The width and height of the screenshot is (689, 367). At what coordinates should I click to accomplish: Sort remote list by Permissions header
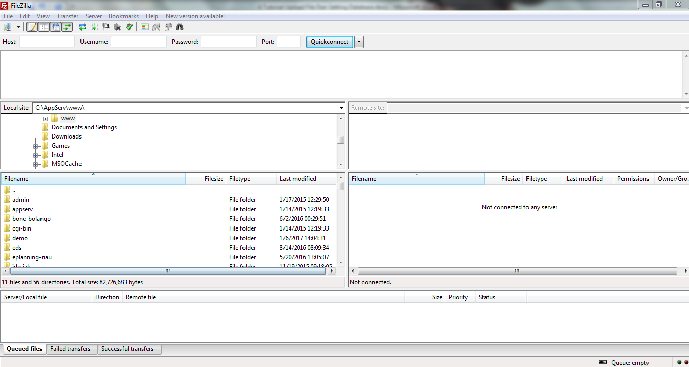point(633,178)
